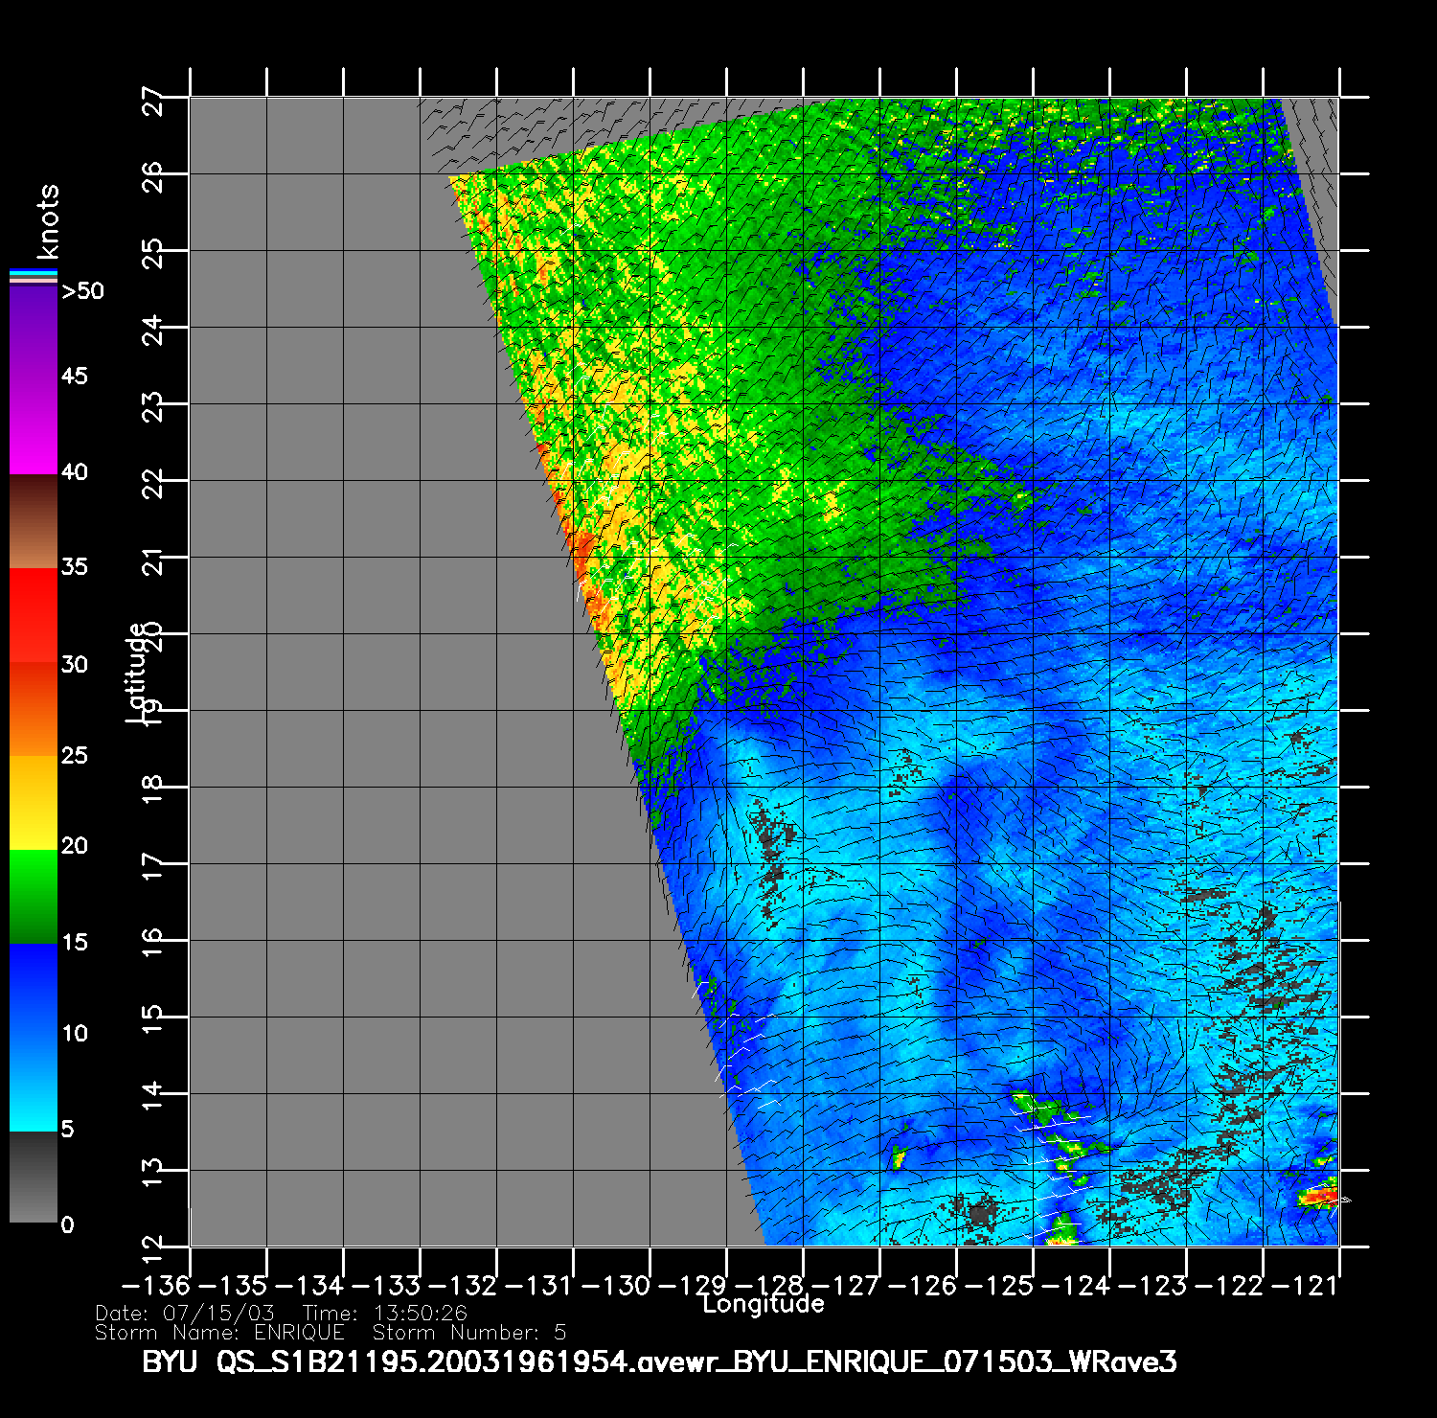
Task: Click the >50 label on the legend
Action: click(x=83, y=290)
